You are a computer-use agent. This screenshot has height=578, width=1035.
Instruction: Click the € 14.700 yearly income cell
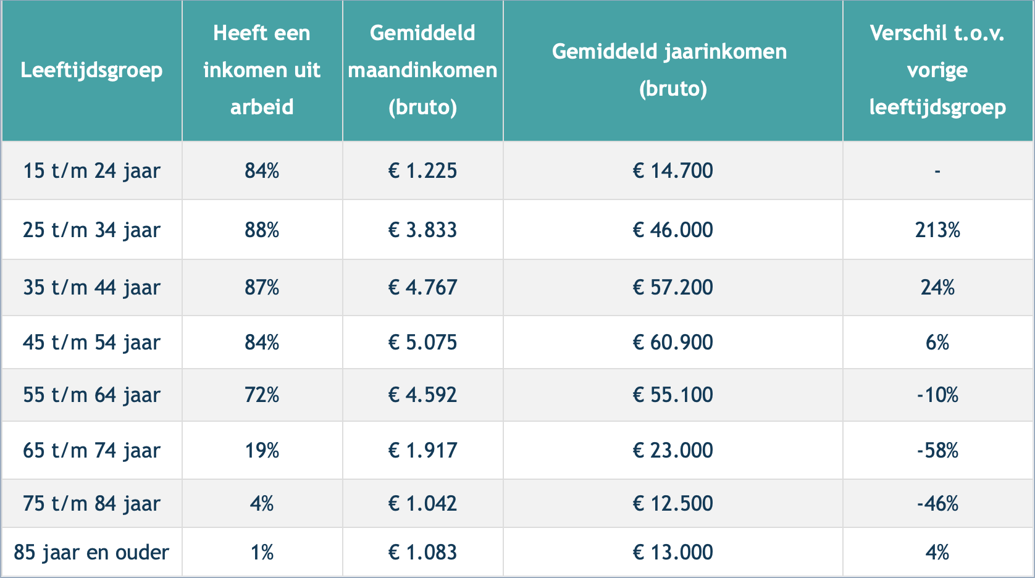673,170
